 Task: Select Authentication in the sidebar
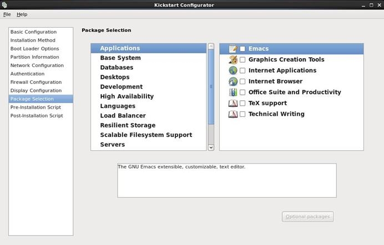pyautogui.click(x=41, y=74)
